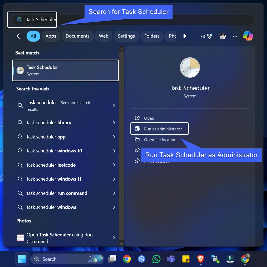Click the results list scroll down arrow

pos(121,244)
